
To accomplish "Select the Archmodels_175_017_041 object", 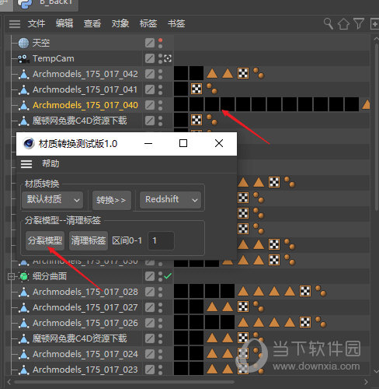I will (x=85, y=89).
